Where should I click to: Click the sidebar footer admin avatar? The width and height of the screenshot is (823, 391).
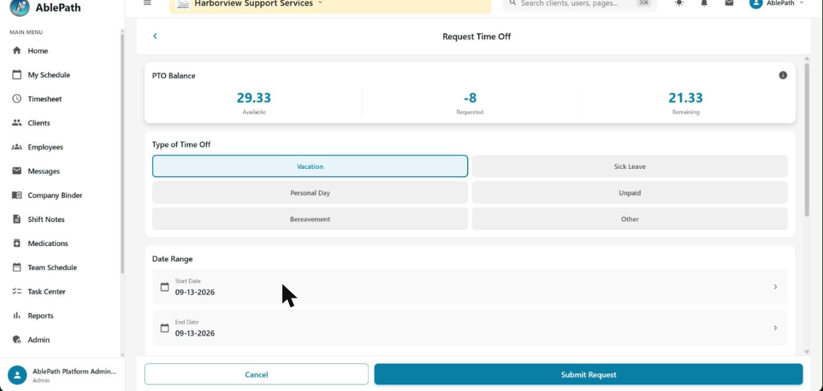(17, 375)
